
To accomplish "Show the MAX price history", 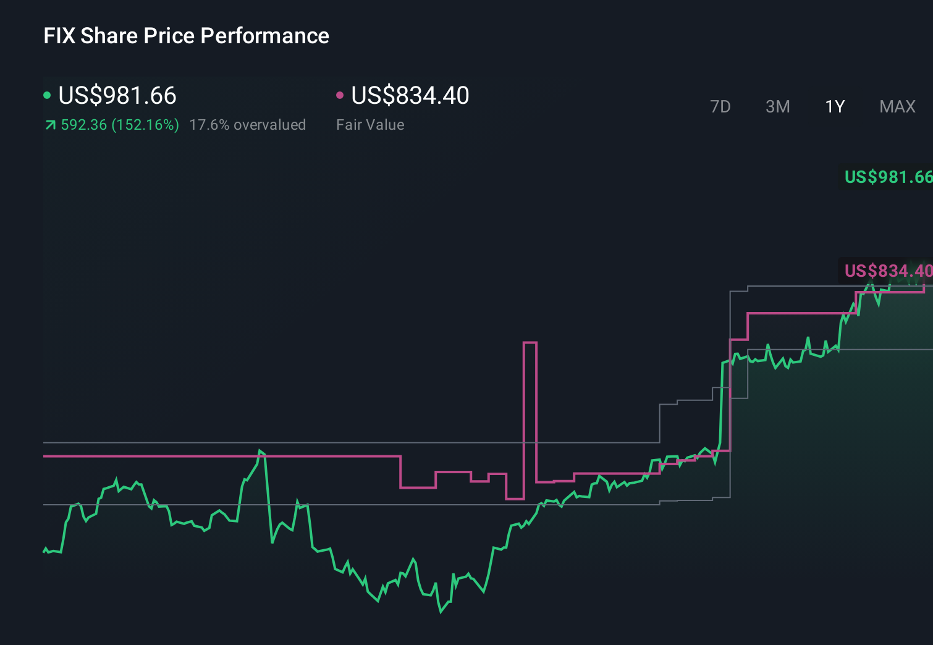I will coord(897,107).
